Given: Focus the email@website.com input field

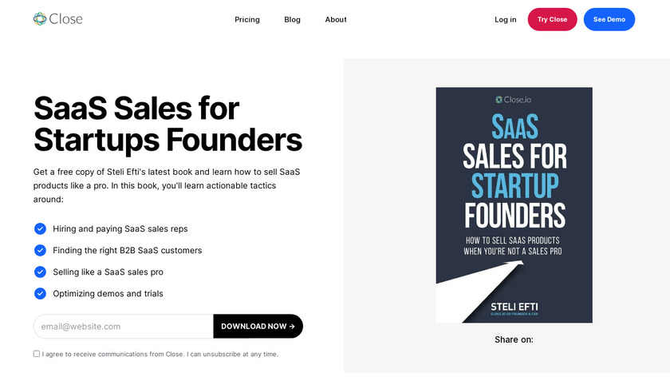Looking at the screenshot, I should [124, 326].
